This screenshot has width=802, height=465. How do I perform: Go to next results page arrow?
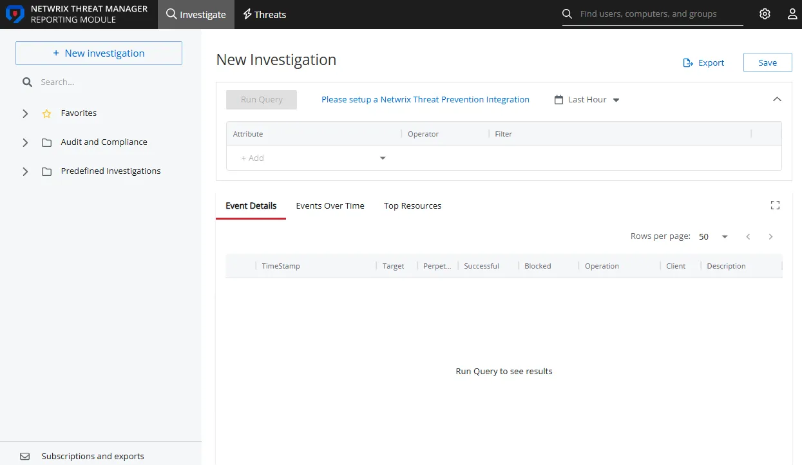point(770,236)
